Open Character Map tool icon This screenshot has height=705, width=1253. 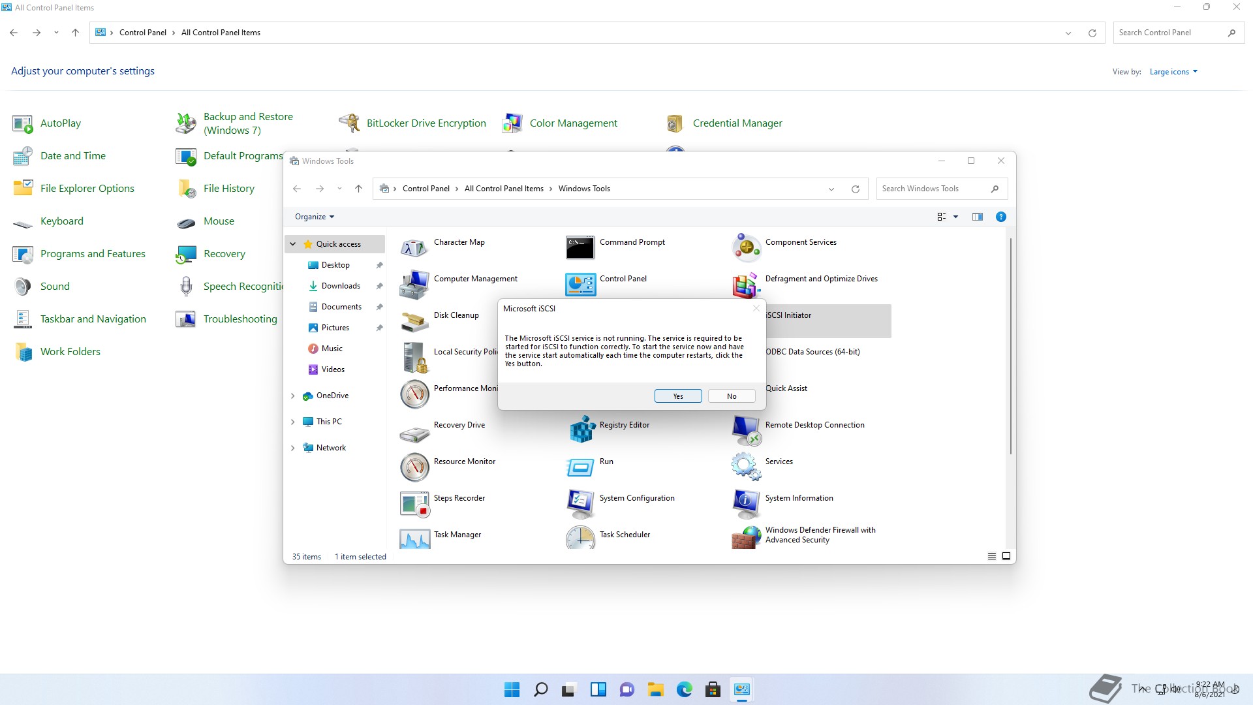coord(414,248)
